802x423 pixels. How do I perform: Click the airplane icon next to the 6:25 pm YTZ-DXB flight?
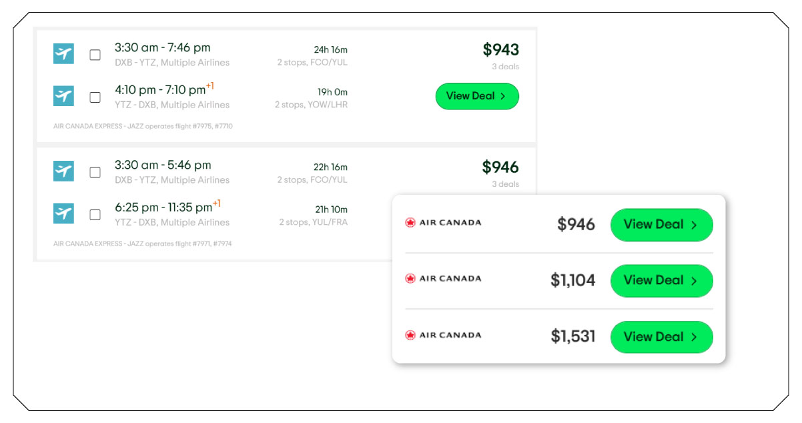click(63, 214)
